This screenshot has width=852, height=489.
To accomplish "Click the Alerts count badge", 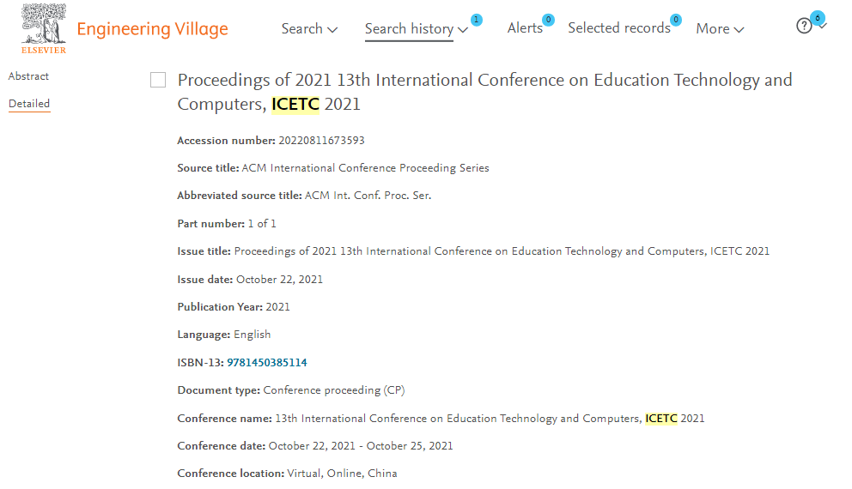I will [548, 20].
